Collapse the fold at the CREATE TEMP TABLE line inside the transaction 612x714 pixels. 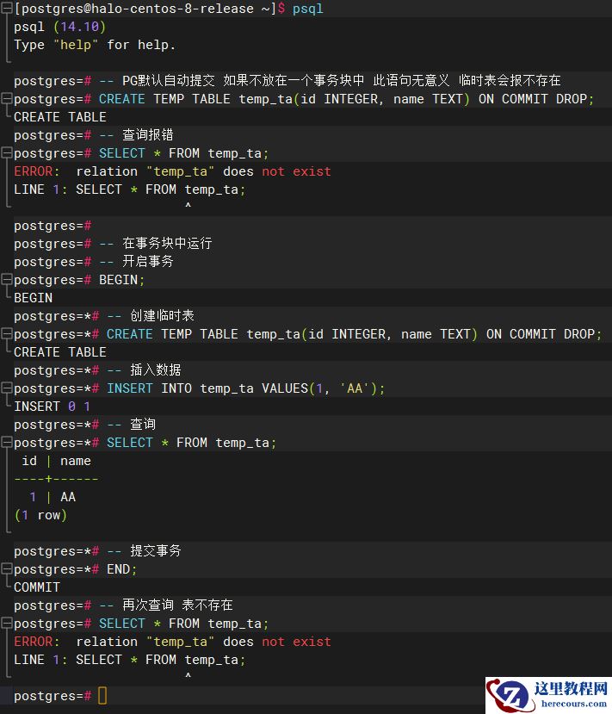click(x=6, y=334)
